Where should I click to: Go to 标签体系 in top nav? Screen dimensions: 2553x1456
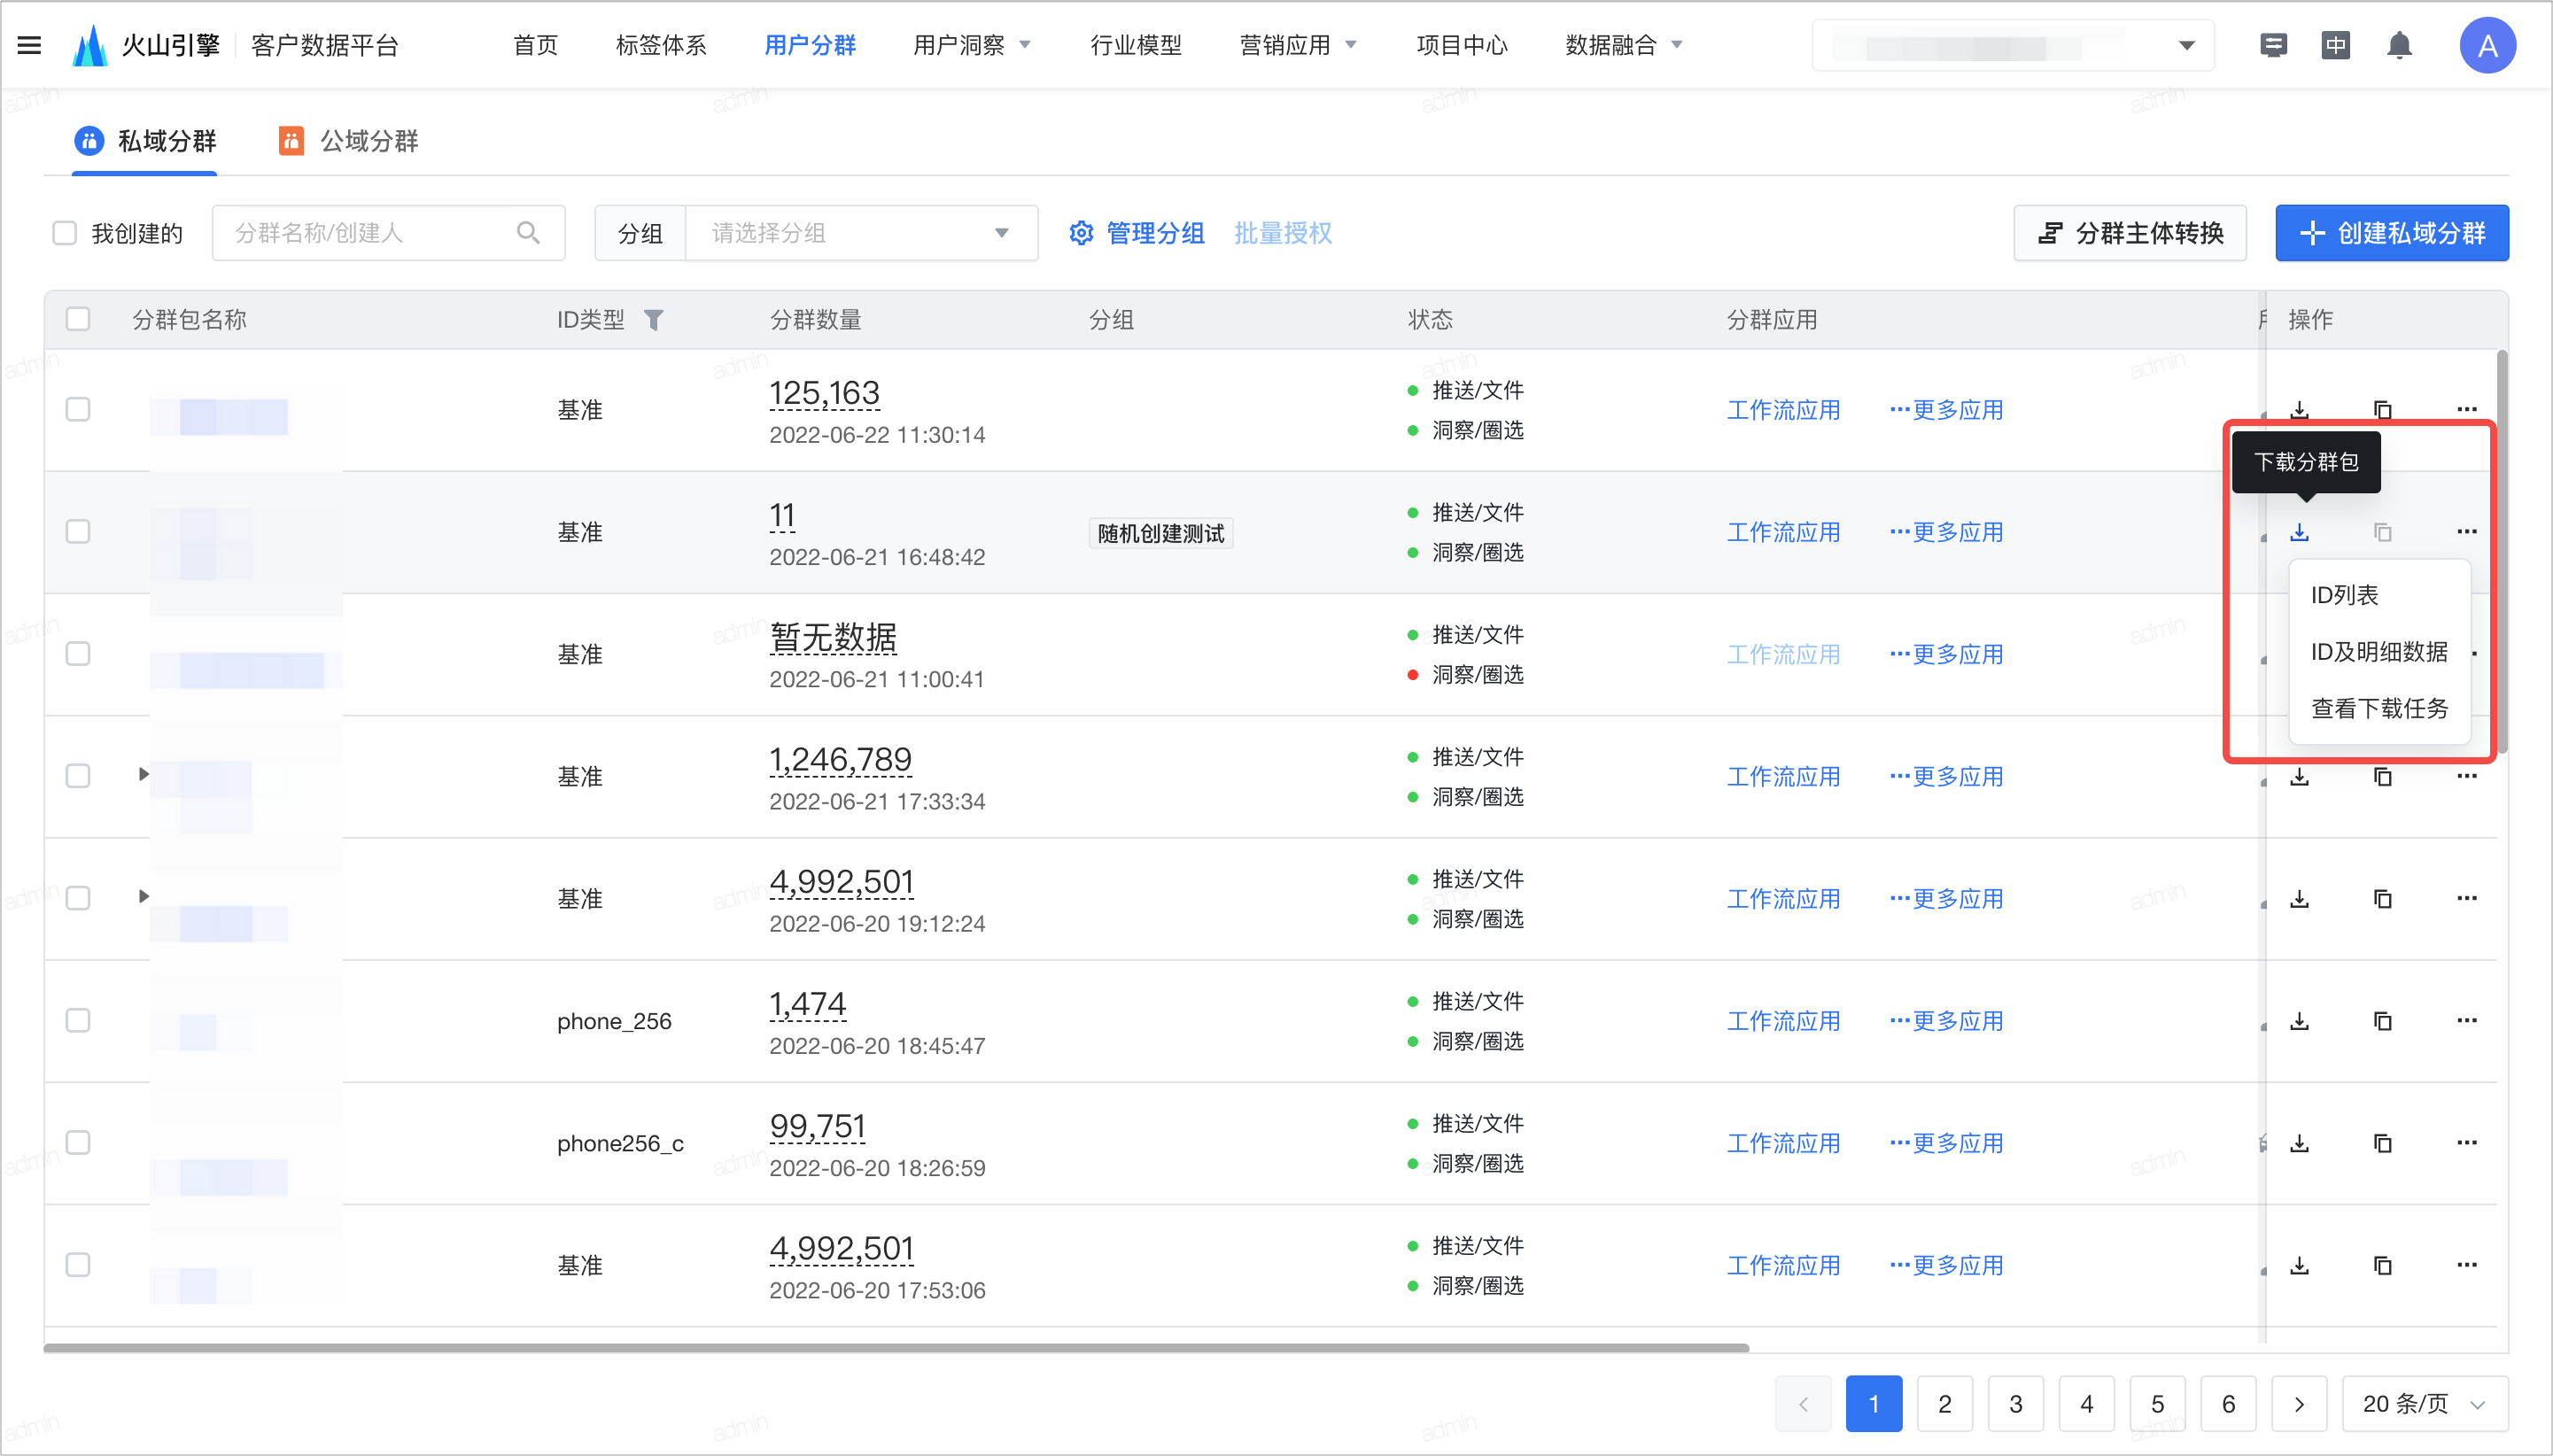pyautogui.click(x=661, y=45)
